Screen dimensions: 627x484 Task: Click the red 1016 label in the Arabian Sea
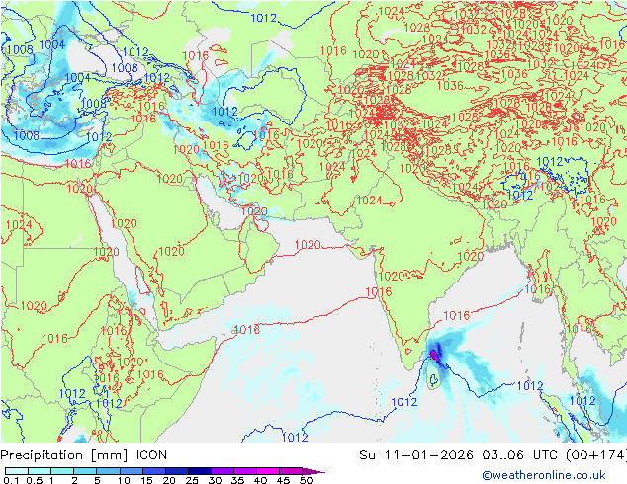pyautogui.click(x=246, y=329)
